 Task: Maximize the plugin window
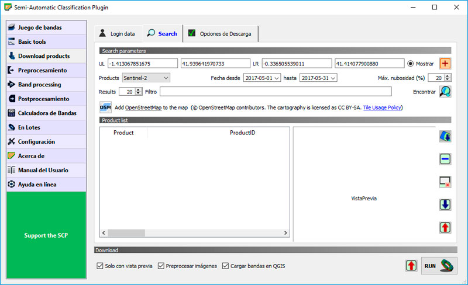click(x=435, y=7)
